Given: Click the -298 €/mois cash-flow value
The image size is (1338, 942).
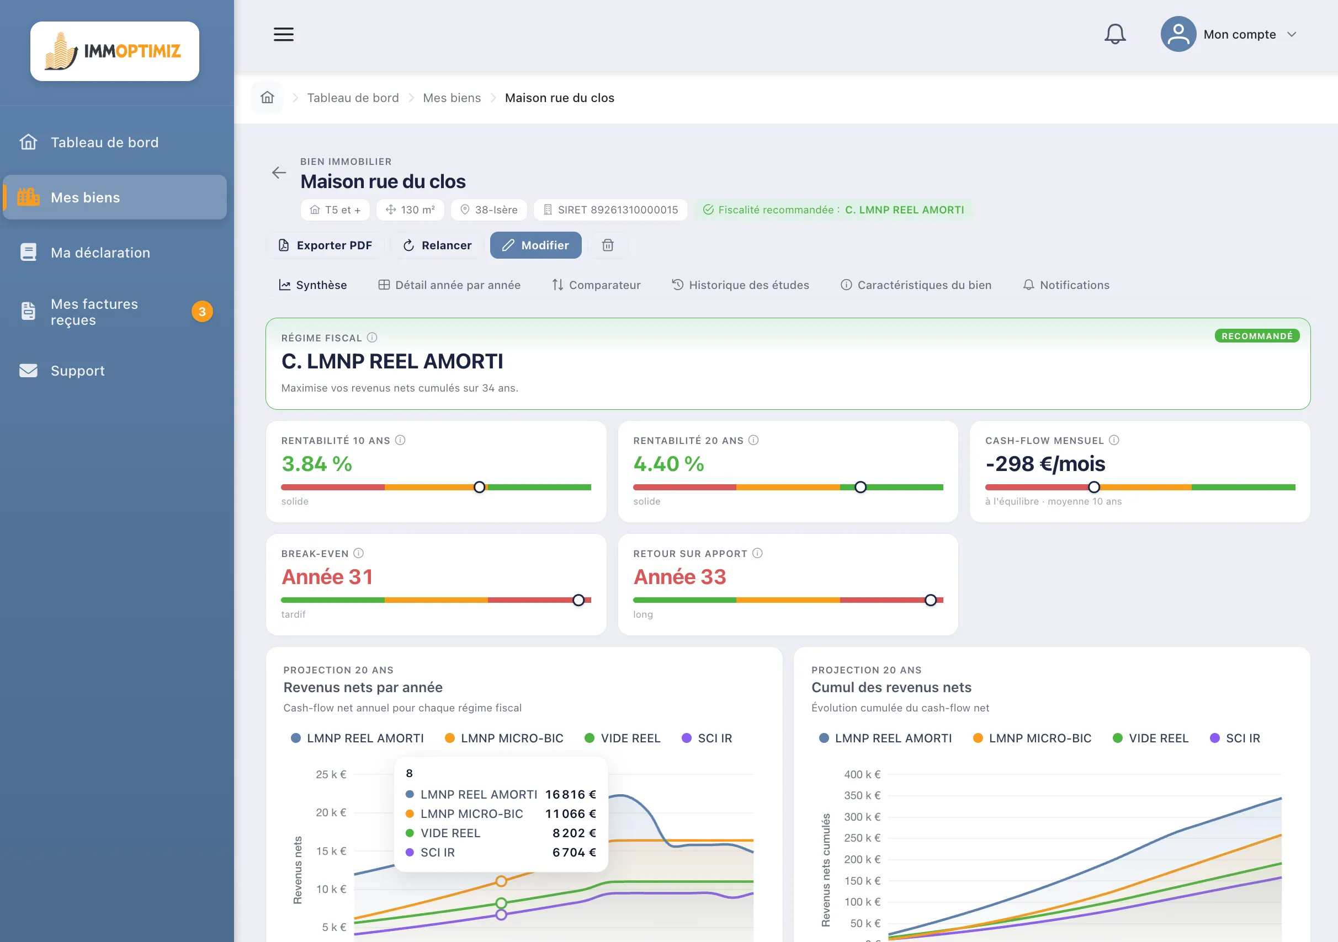Looking at the screenshot, I should 1045,464.
